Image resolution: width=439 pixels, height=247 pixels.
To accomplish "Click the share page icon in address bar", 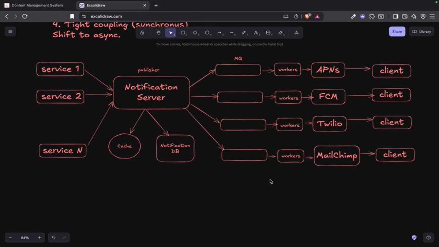I will 296,16.
